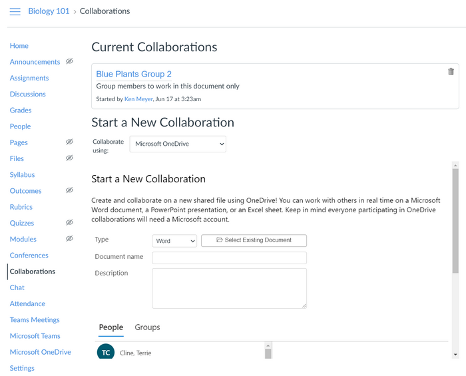
Task: Open Syllabus in course navigation
Action: pyautogui.click(x=22, y=174)
